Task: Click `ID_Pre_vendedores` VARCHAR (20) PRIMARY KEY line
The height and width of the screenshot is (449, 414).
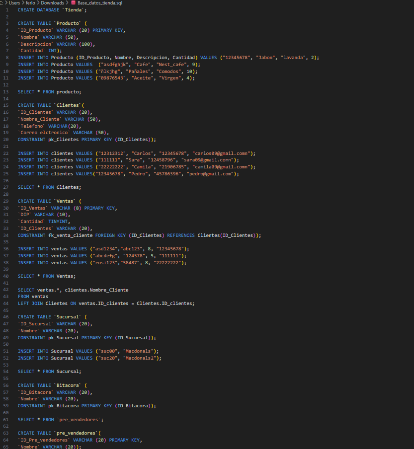Action: pos(80,440)
